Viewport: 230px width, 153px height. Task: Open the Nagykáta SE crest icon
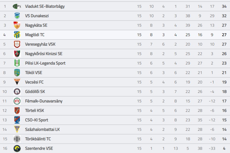coord(17,25)
